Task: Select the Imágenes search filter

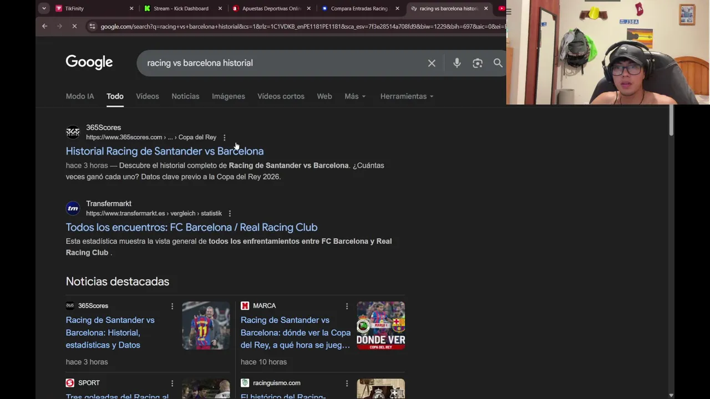Action: click(x=229, y=96)
